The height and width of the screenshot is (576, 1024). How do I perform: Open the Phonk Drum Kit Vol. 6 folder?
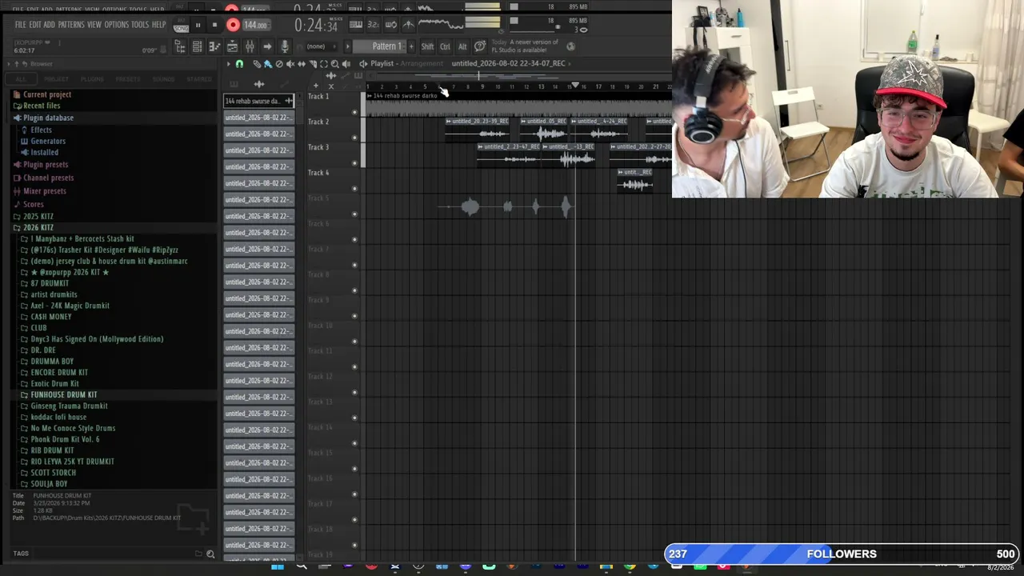[65, 439]
